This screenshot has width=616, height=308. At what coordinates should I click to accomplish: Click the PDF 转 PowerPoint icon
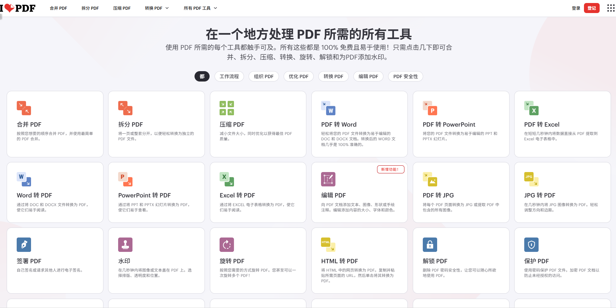430,108
